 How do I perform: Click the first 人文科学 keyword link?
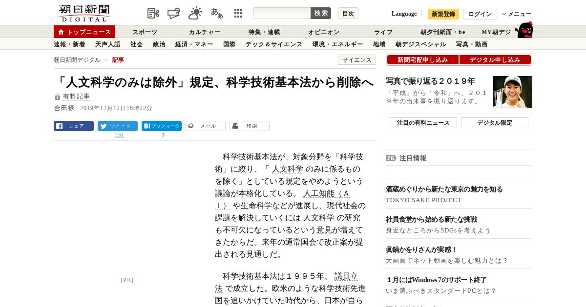pyautogui.click(x=288, y=169)
